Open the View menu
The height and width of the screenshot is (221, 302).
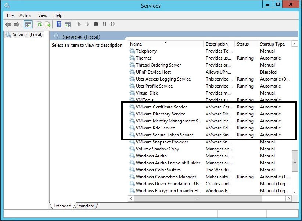(x=43, y=15)
